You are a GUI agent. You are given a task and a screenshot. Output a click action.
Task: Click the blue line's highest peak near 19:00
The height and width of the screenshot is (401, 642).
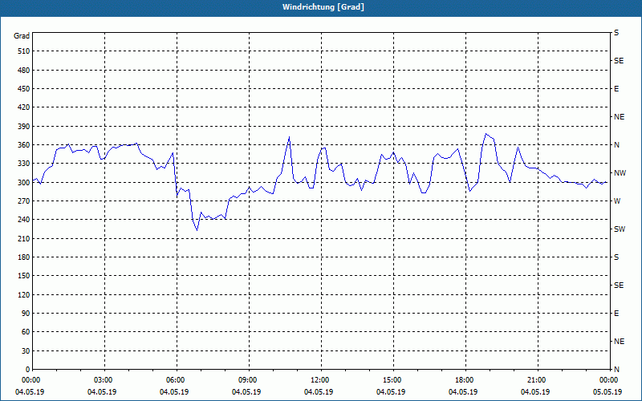486,134
